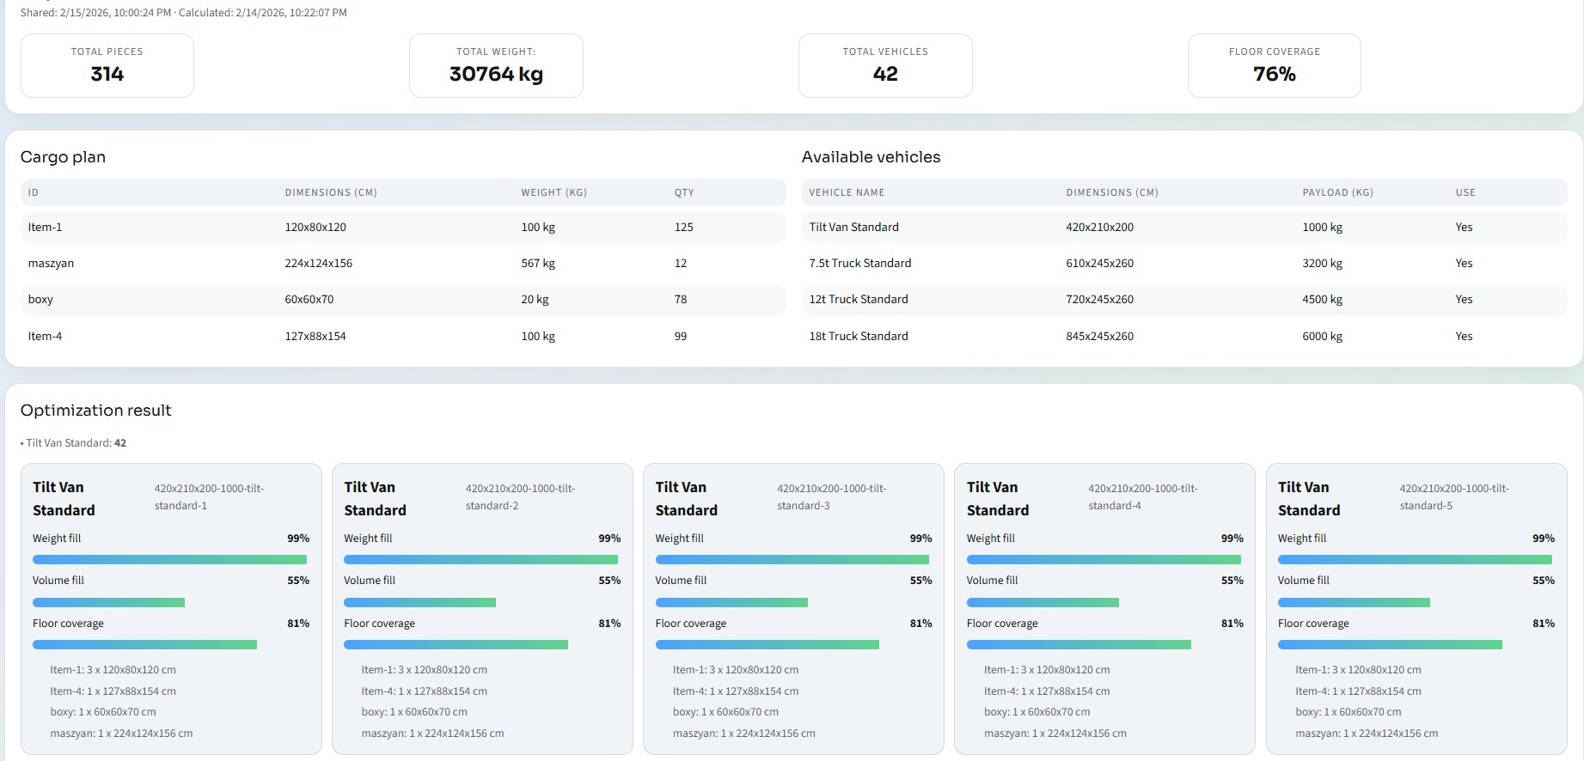The image size is (1584, 761).
Task: Click the 12t Truck Standard vehicle row
Action: click(1184, 300)
